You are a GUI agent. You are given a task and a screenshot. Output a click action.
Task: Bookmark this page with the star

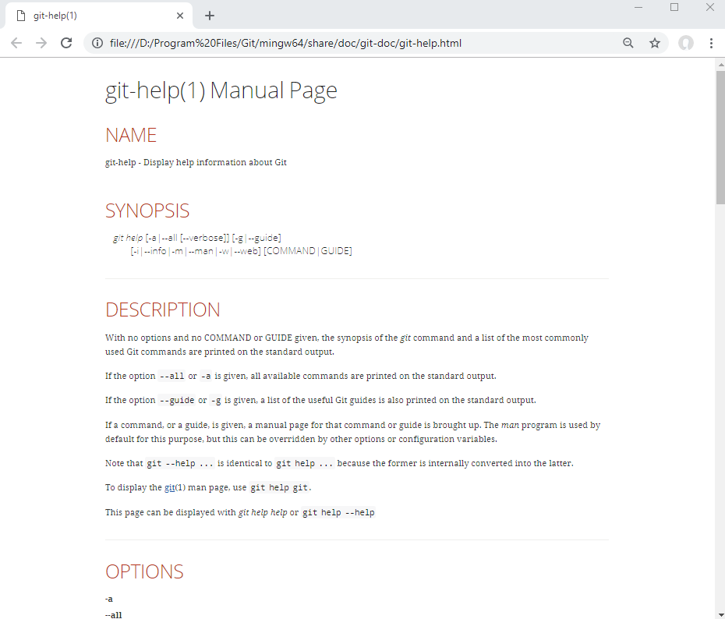coord(655,43)
